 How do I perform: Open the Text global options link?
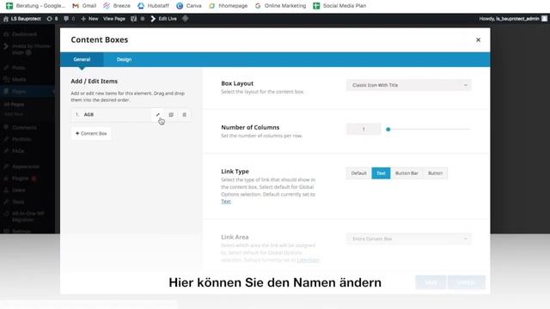pos(226,202)
